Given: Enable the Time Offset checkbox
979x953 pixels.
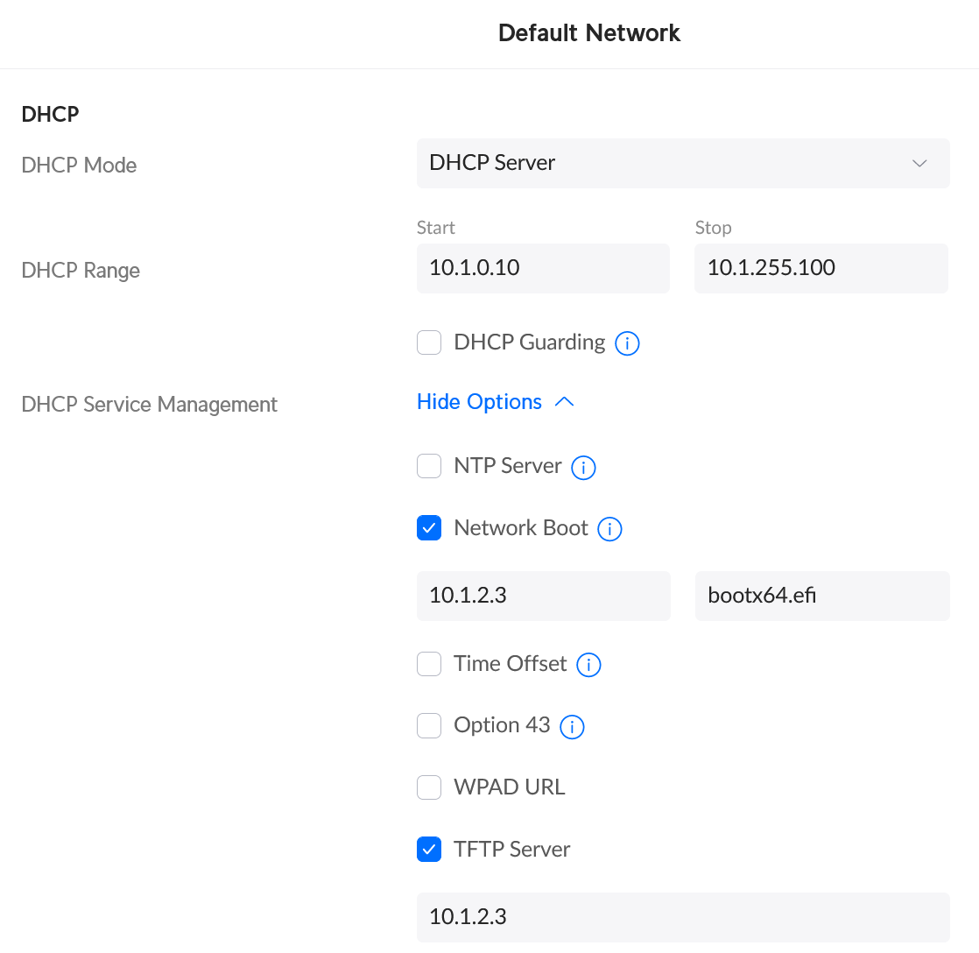Looking at the screenshot, I should tap(429, 664).
